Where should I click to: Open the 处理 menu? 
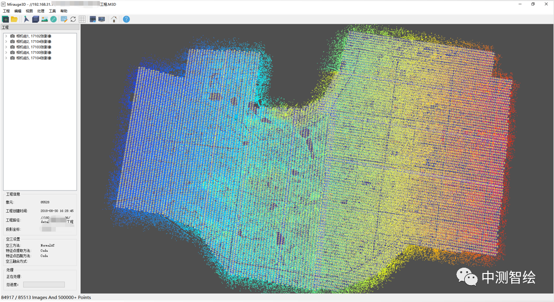point(41,11)
